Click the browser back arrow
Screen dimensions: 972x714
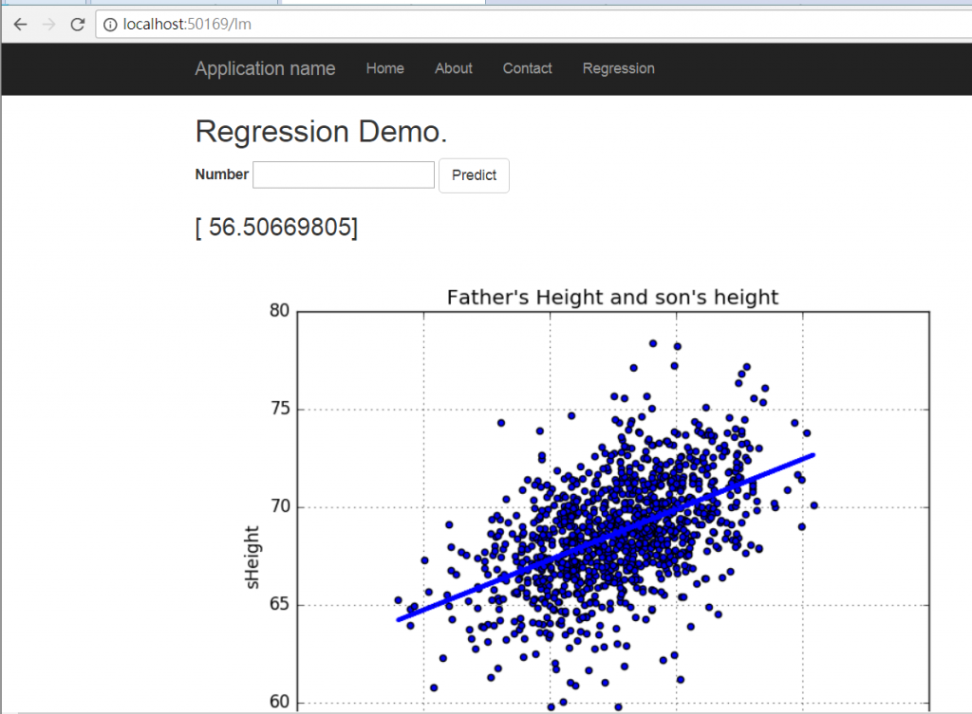(21, 24)
